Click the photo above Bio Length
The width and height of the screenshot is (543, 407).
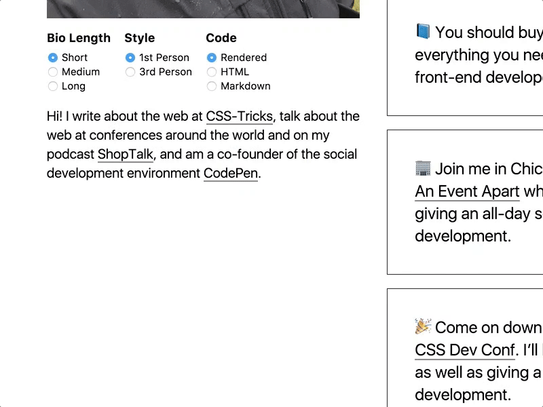tap(203, 8)
